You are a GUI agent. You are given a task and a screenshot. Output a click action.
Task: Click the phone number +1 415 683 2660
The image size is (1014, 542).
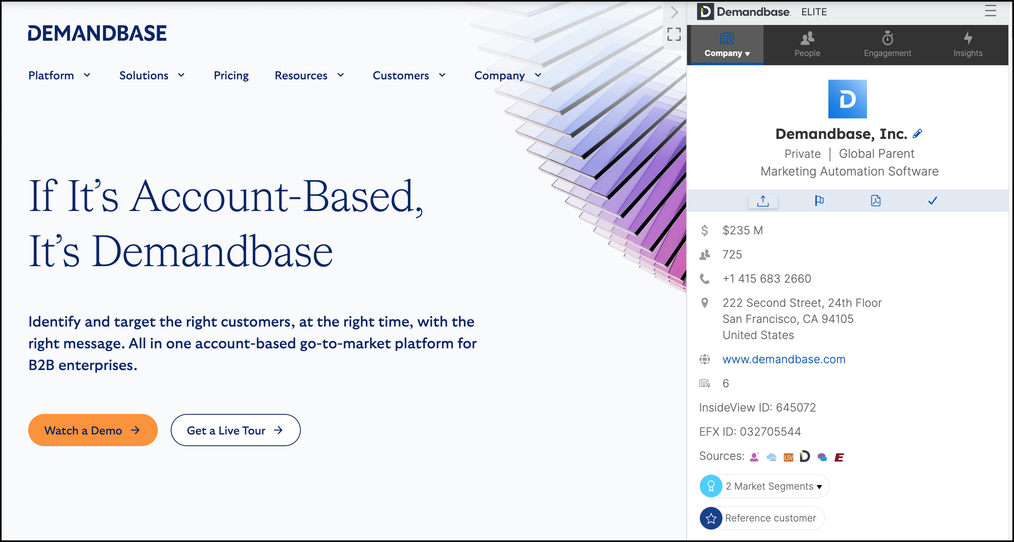pyautogui.click(x=767, y=279)
